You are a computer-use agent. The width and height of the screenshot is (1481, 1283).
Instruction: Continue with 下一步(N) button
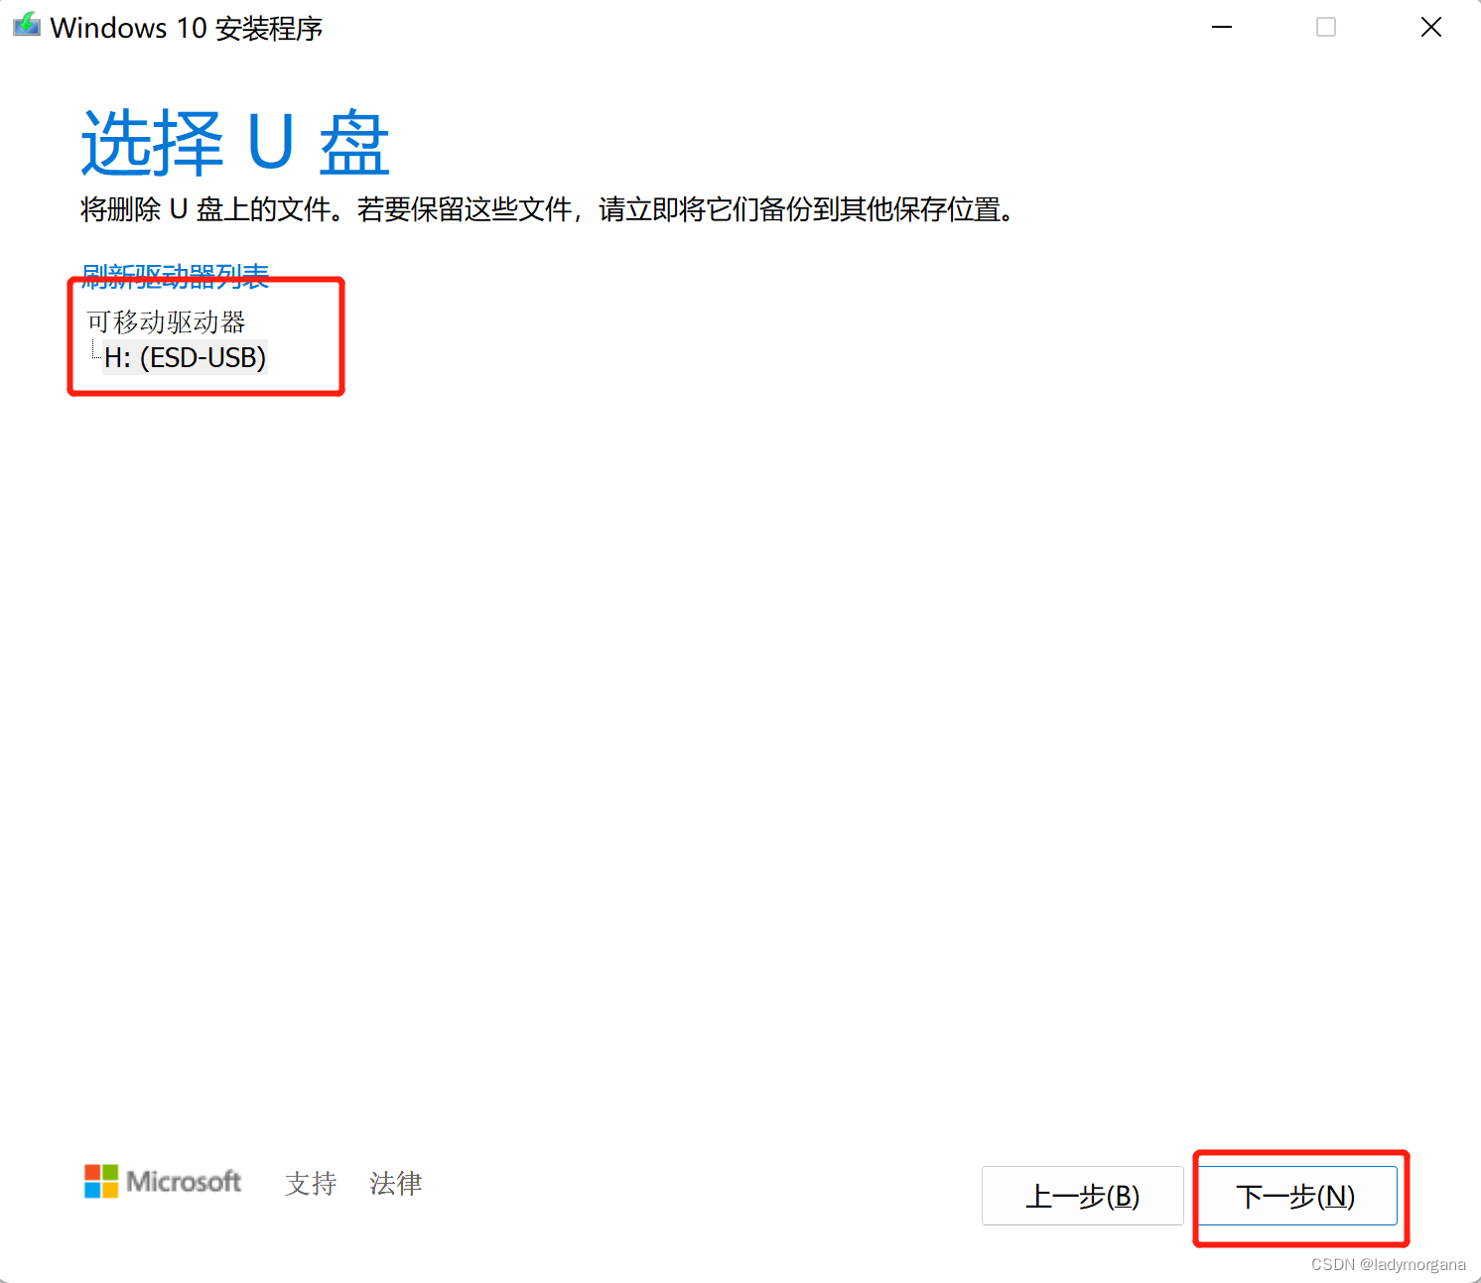tap(1296, 1196)
